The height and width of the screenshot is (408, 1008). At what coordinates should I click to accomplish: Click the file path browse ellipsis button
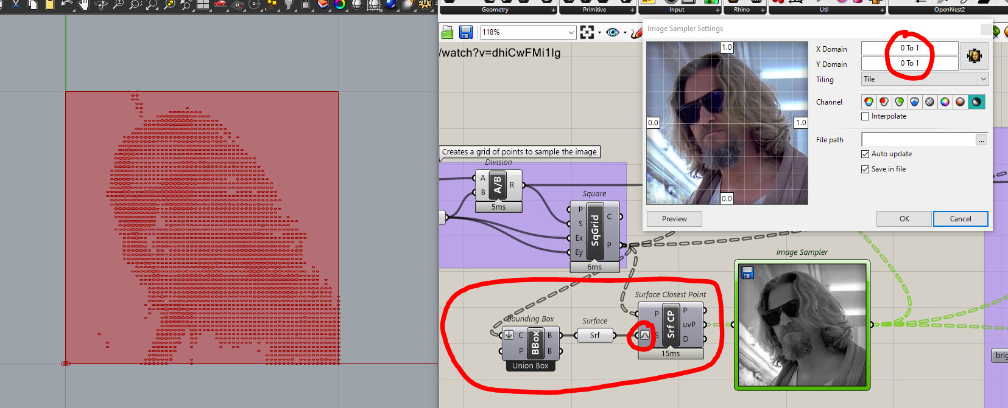pyautogui.click(x=981, y=140)
